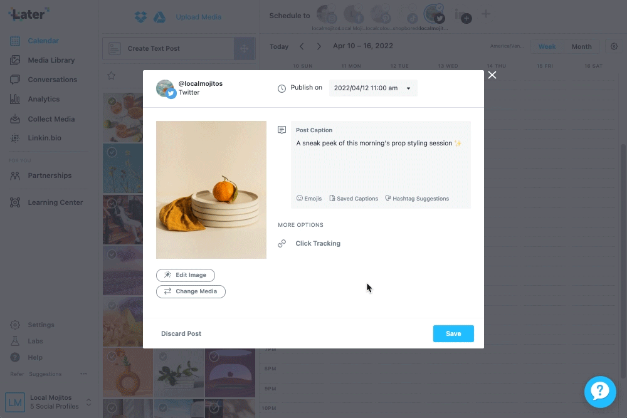Open the help chat bubble
Image resolution: width=627 pixels, height=418 pixels.
click(600, 392)
